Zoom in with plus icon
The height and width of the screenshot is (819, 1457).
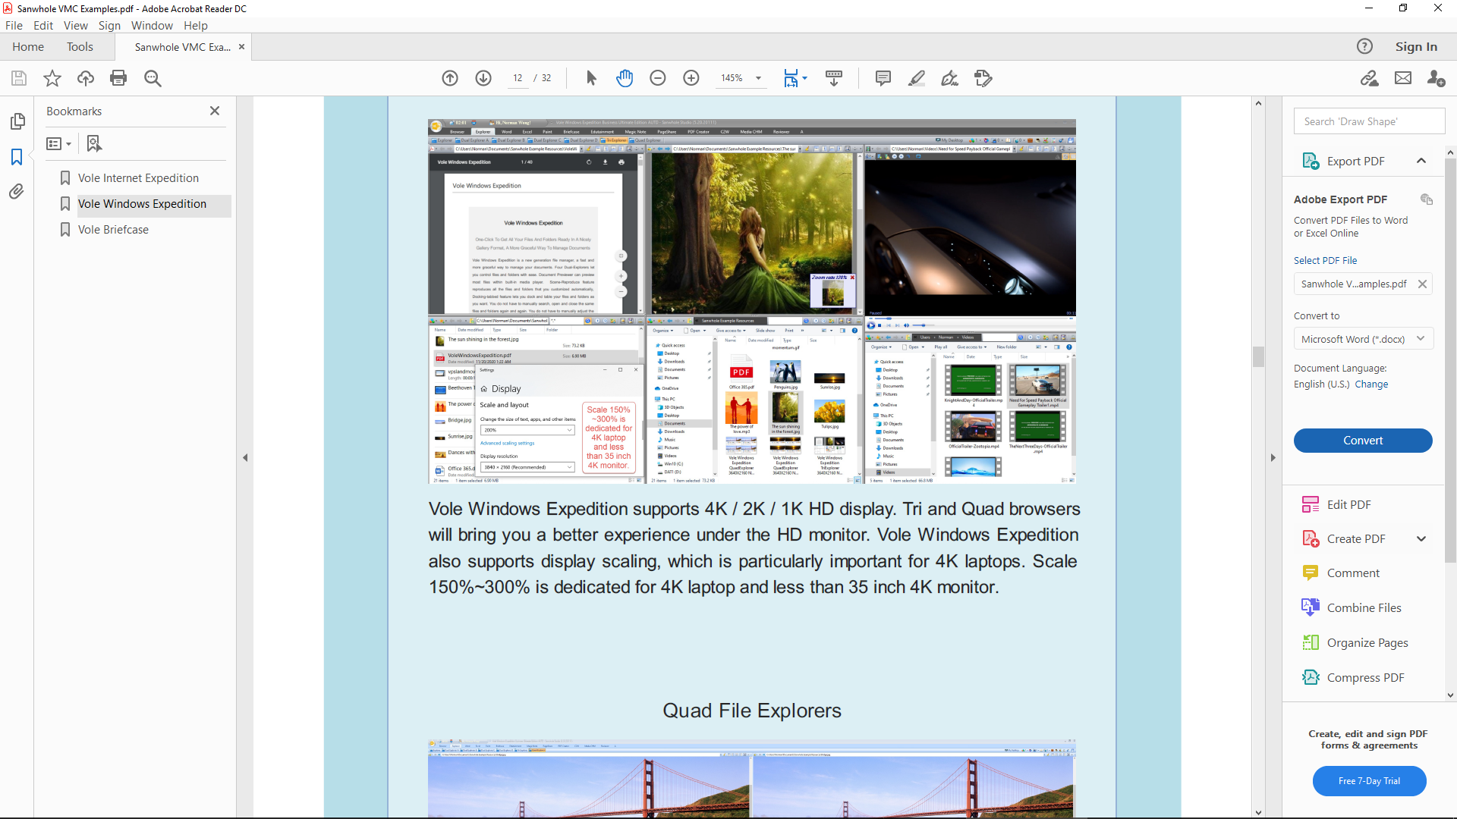coord(691,78)
